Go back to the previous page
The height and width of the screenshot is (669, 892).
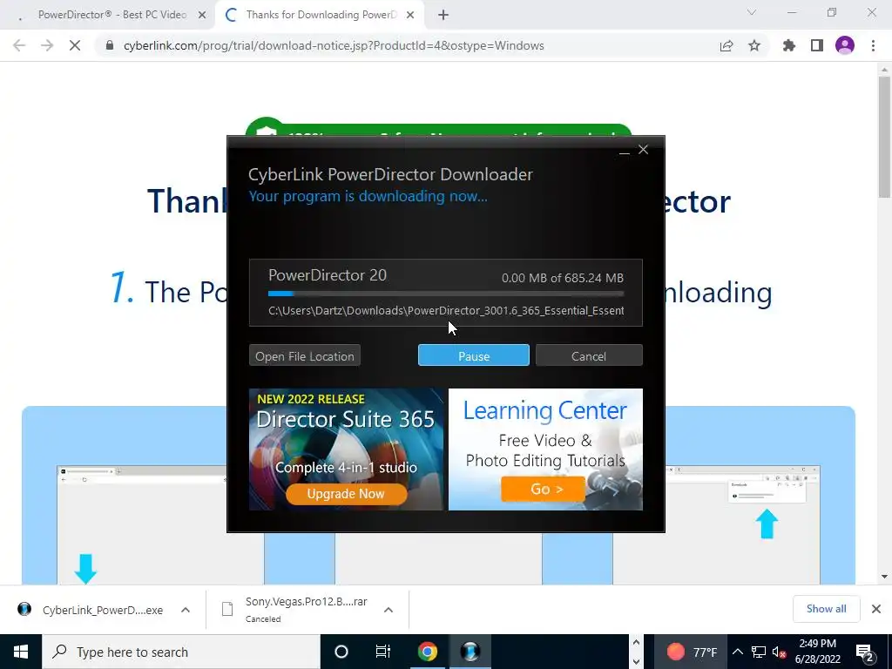coord(19,45)
